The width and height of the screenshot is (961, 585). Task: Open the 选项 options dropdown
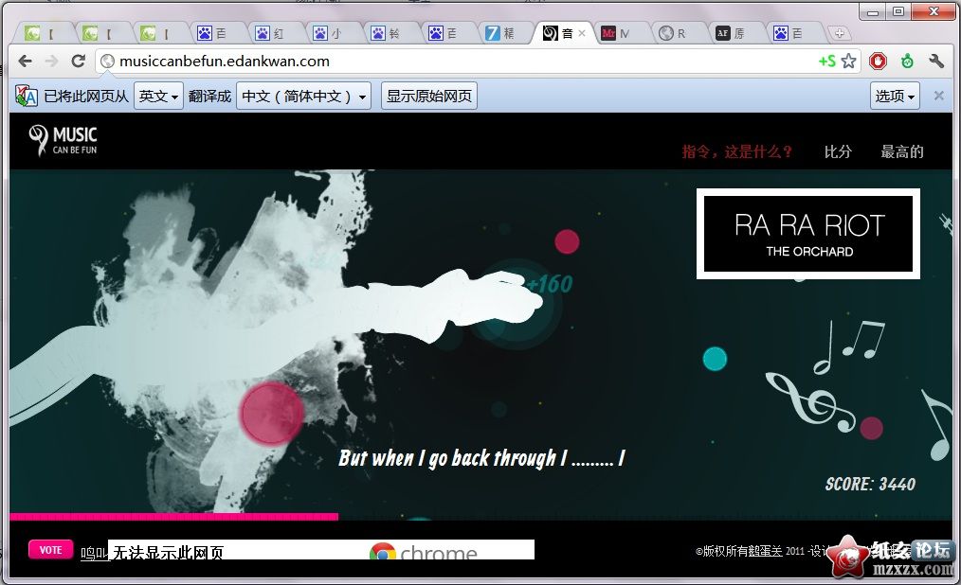(895, 96)
